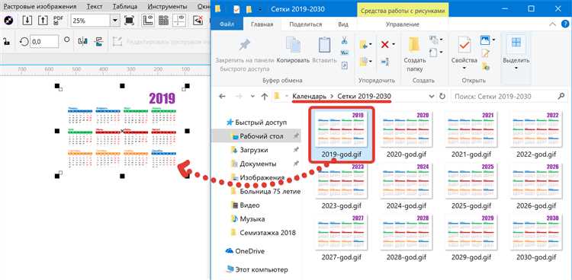Expand the address bar history dropdown
Image resolution: width=572 pixels, height=280 pixels.
pos(432,97)
